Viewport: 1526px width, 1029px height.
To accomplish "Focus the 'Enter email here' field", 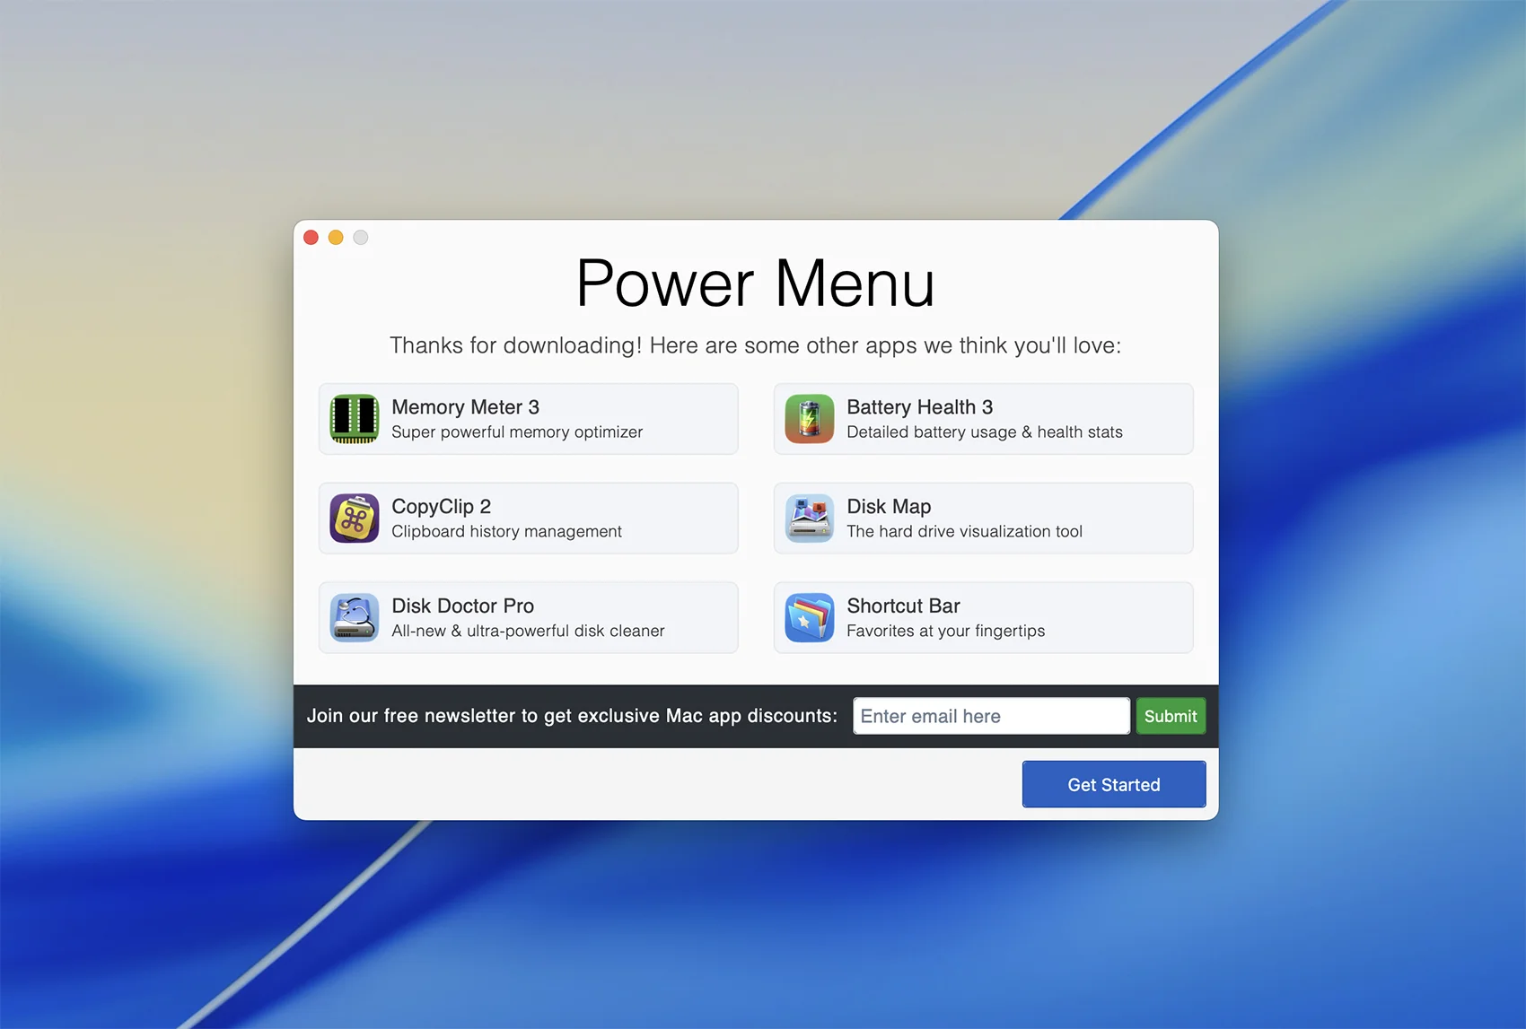I will point(990,716).
